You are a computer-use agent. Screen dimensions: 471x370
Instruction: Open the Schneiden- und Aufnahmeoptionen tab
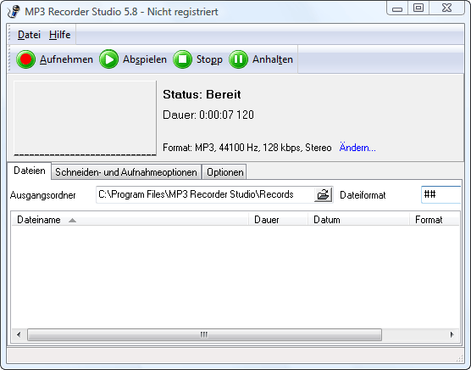tap(126, 172)
